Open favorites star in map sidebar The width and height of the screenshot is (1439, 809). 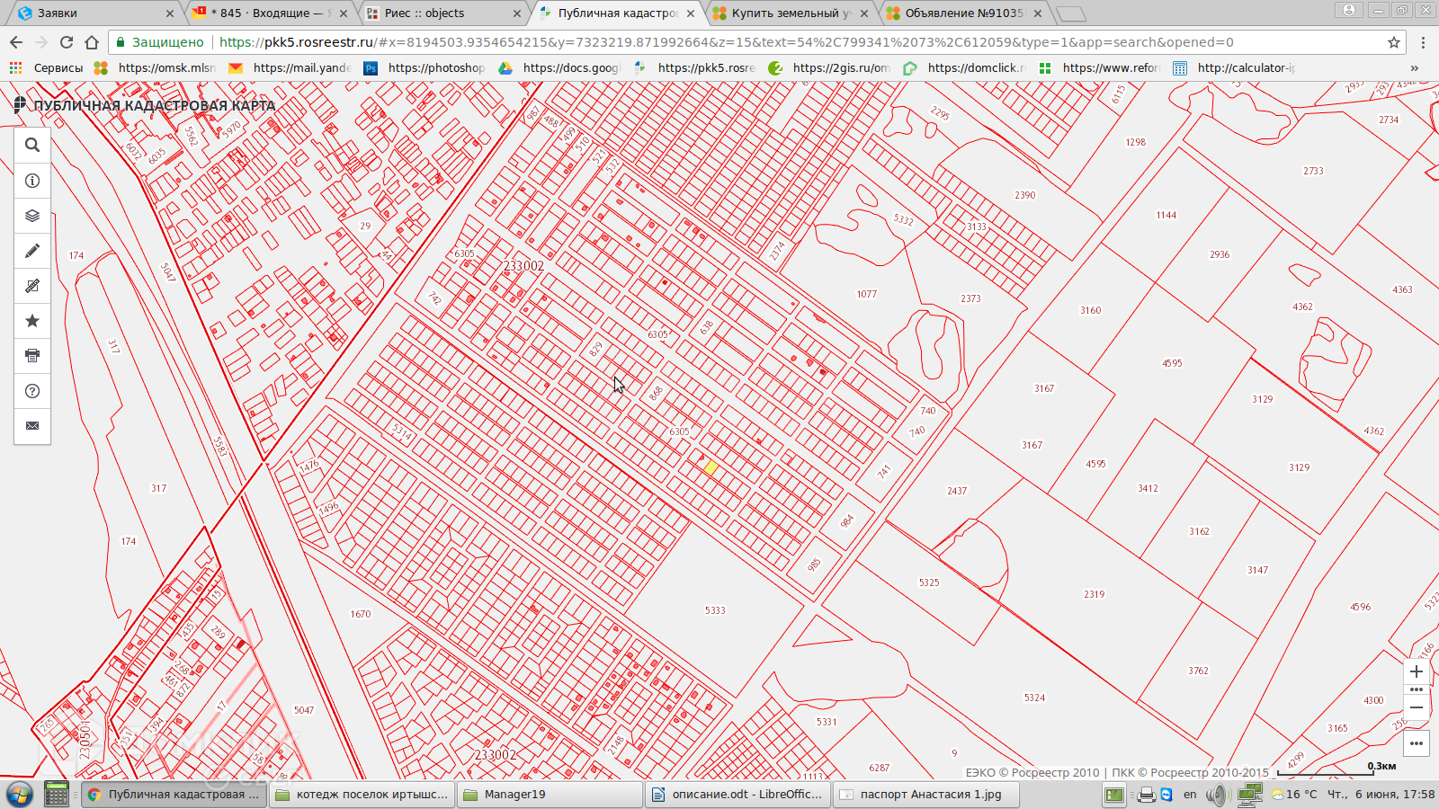point(32,321)
